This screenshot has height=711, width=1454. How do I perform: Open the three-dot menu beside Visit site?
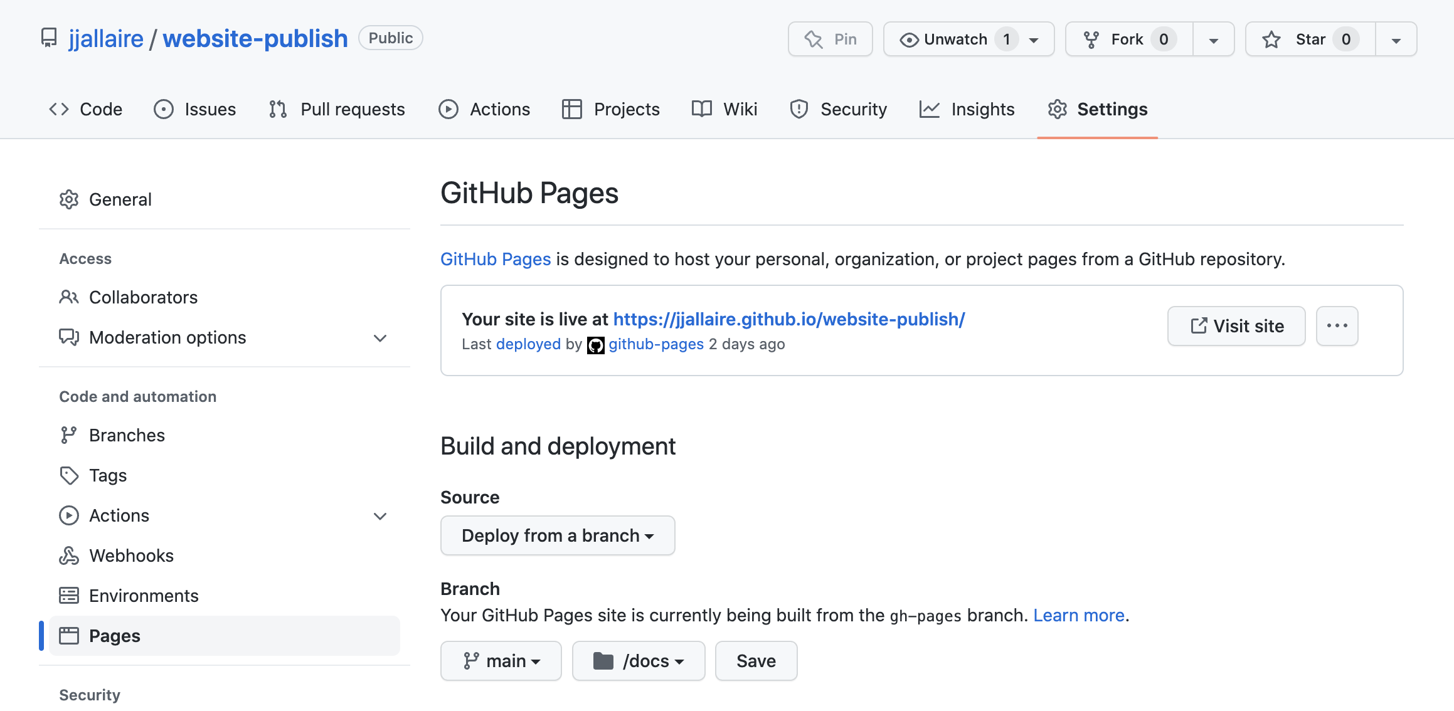1337,325
